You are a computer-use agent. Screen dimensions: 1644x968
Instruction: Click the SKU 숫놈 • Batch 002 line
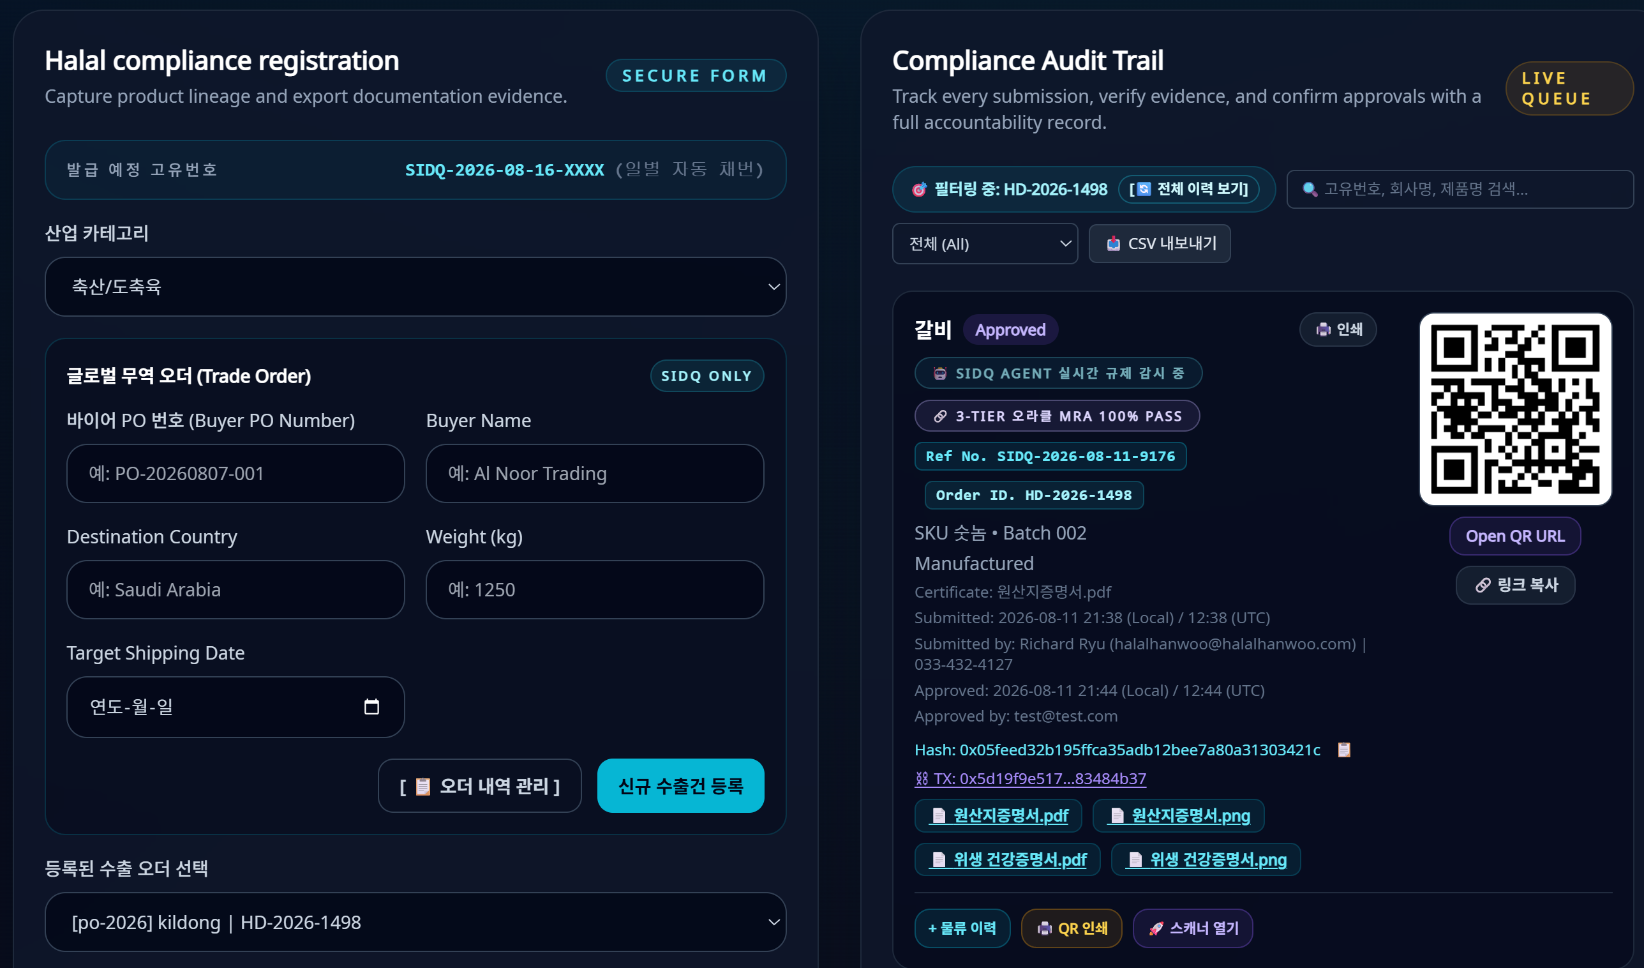pos(1000,533)
